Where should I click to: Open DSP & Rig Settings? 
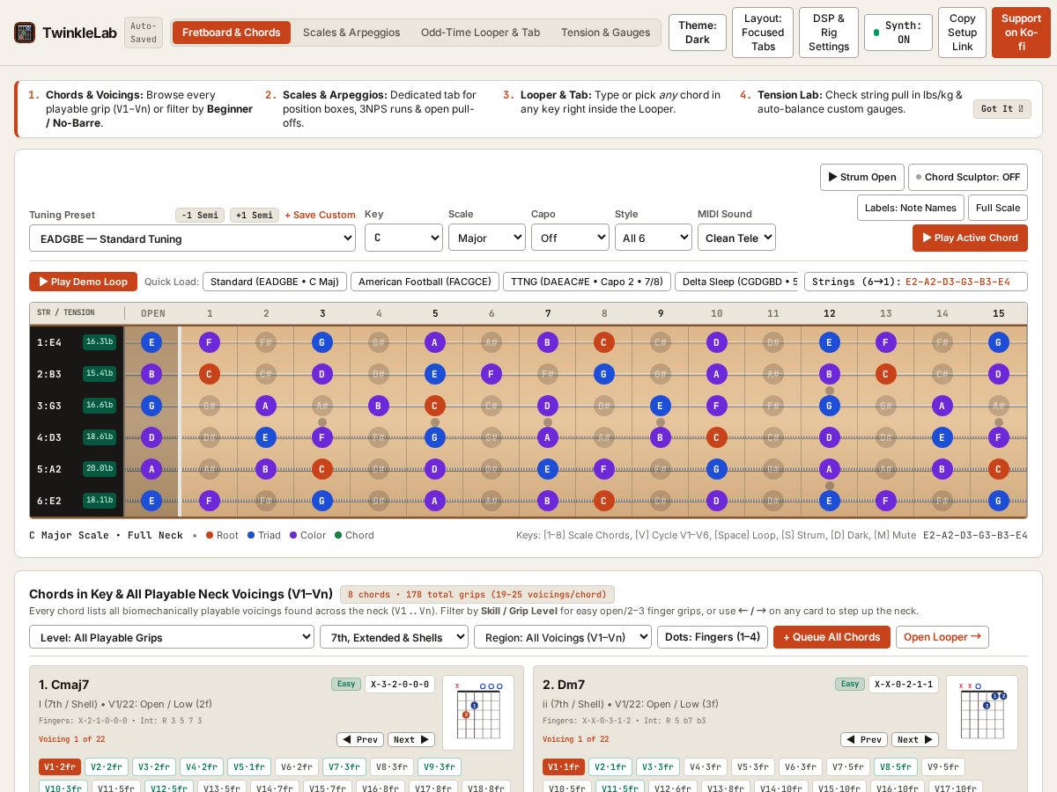click(x=829, y=33)
